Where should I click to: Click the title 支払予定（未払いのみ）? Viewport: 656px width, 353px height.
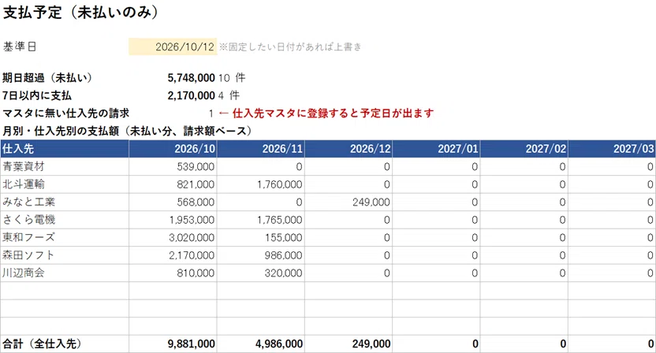pos(80,12)
